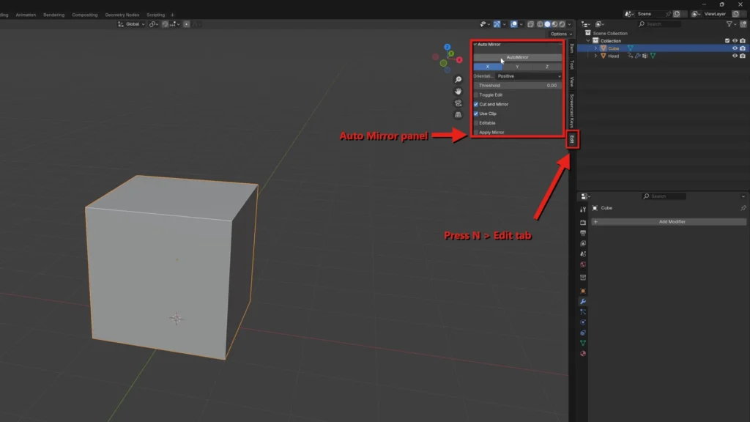Click the blue Z axis on navigation gizmo
The image size is (750, 422).
[448, 47]
